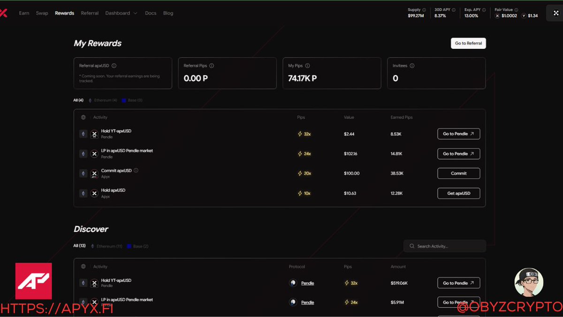Image resolution: width=563 pixels, height=317 pixels.
Task: Click the Apyx logo in top-left corner
Action: 4,13
